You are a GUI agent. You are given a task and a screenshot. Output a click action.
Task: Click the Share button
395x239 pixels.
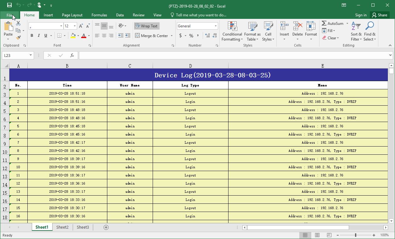click(x=379, y=15)
